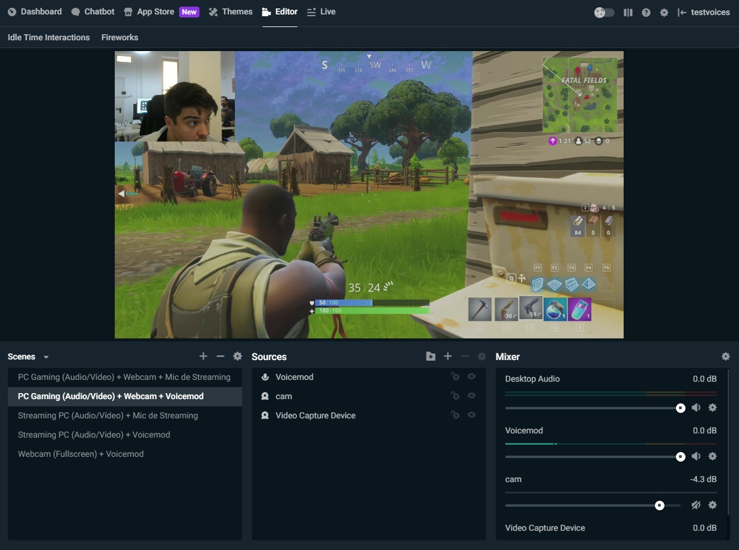This screenshot has height=550, width=739.
Task: Select the Video Capture Device source
Action: (369, 415)
